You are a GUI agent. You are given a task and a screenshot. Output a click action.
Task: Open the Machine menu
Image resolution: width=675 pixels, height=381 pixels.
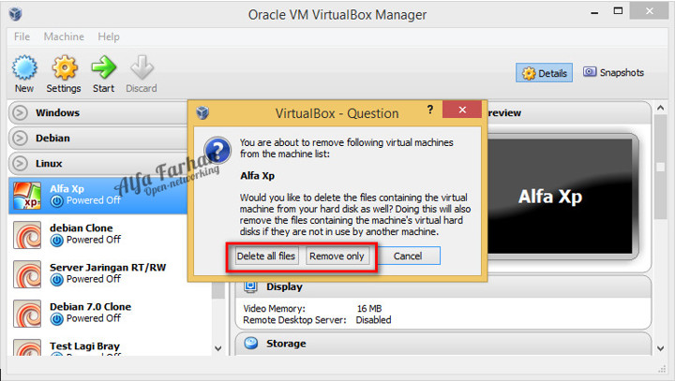coord(64,37)
